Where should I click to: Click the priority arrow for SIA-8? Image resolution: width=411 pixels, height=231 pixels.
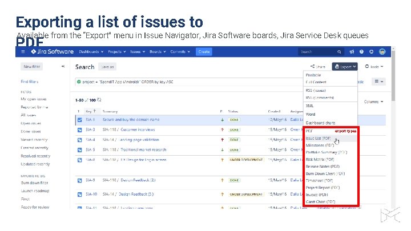coord(222,160)
